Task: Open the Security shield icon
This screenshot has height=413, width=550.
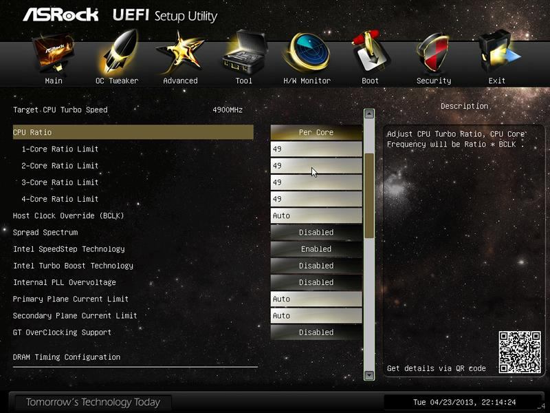Action: click(x=434, y=53)
